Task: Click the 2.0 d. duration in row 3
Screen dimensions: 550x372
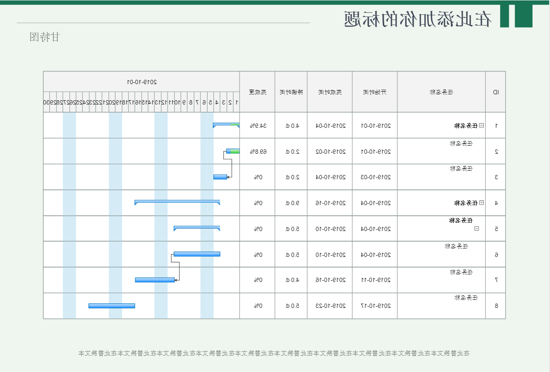Action: pos(292,177)
